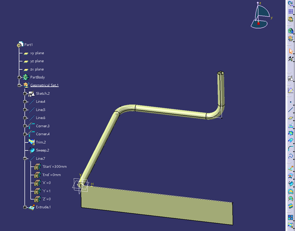Image resolution: width=295 pixels, height=231 pixels.
Task: Select the Join tool with four squares
Action: 290,217
